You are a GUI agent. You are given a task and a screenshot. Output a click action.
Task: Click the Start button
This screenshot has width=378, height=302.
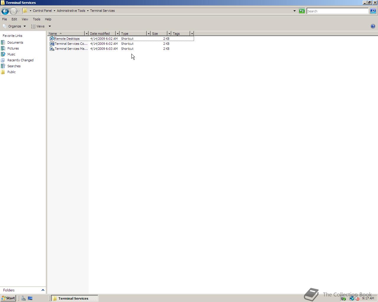[x=8, y=298]
